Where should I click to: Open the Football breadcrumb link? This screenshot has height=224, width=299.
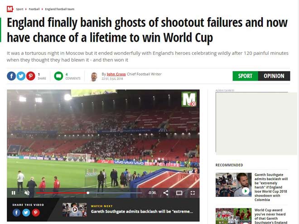point(34,9)
